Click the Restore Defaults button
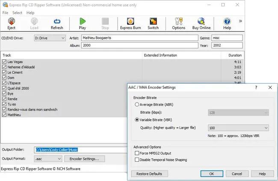 coord(149,174)
